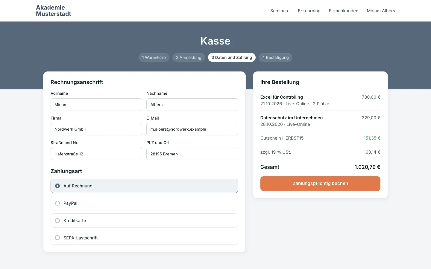Image resolution: width=431 pixels, height=269 pixels.
Task: Open E-Learning in the navigation
Action: 309,11
